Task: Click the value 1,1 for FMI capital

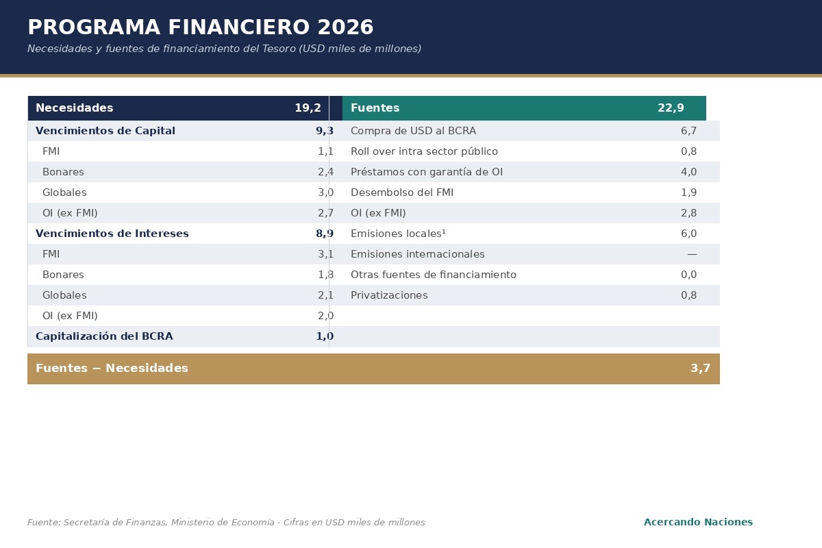Action: (x=325, y=151)
